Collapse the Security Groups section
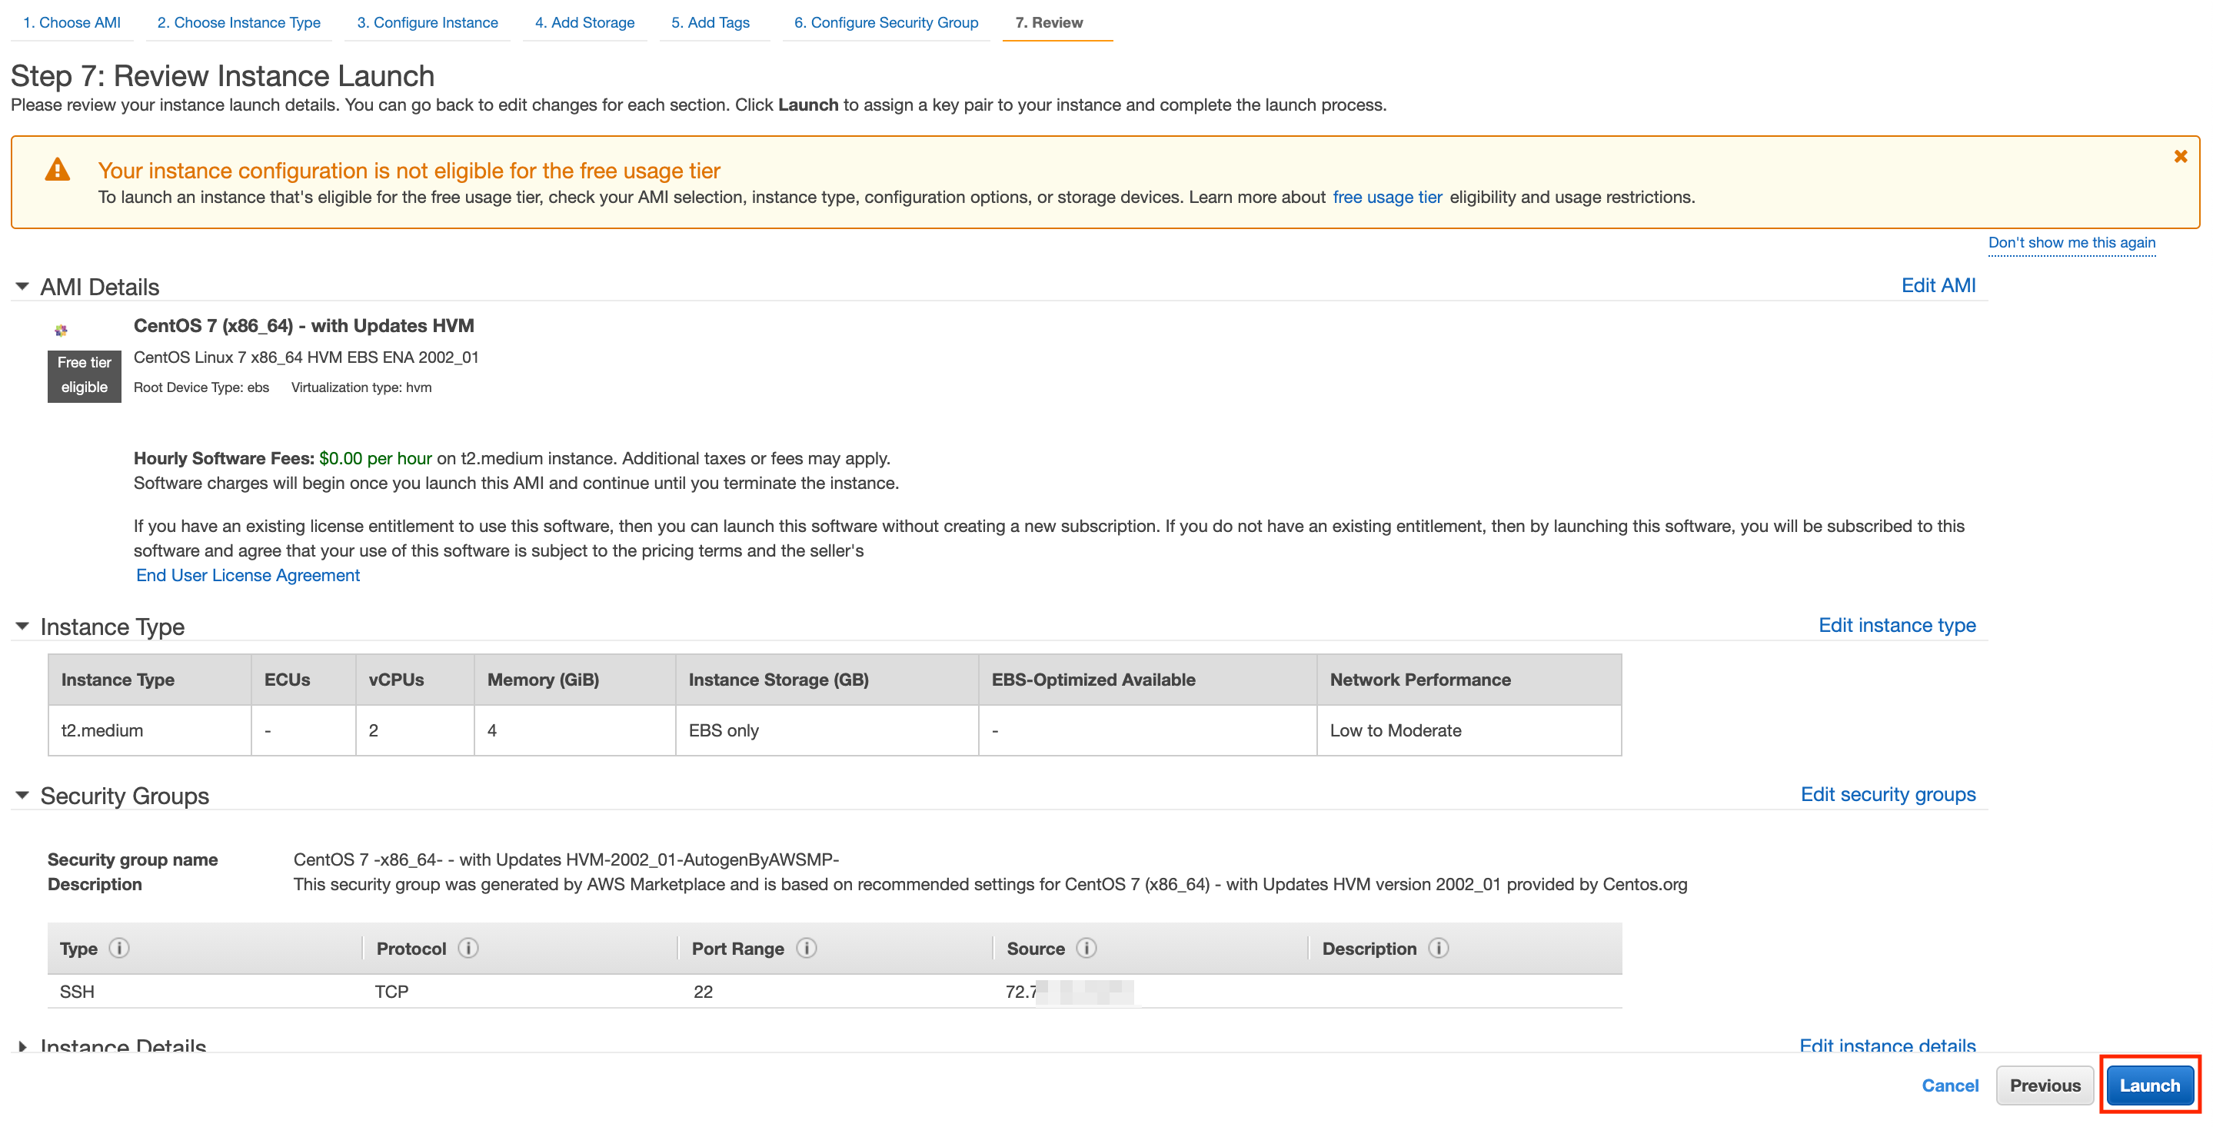The height and width of the screenshot is (1127, 2213). pyautogui.click(x=22, y=796)
